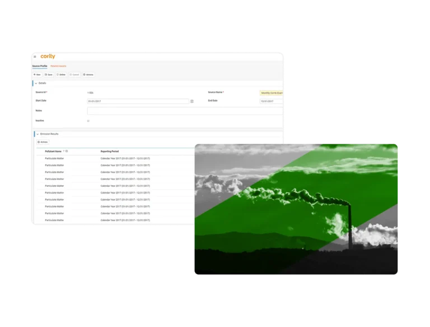Click into the Notes text box
Screen dimensions: 430x327
pos(185,111)
